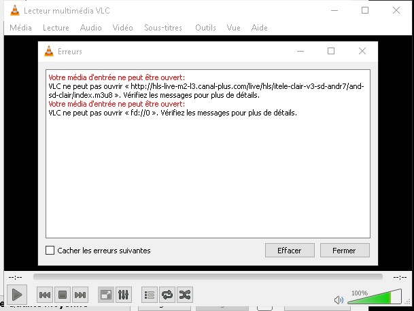Click the next media skip button

pos(80,295)
